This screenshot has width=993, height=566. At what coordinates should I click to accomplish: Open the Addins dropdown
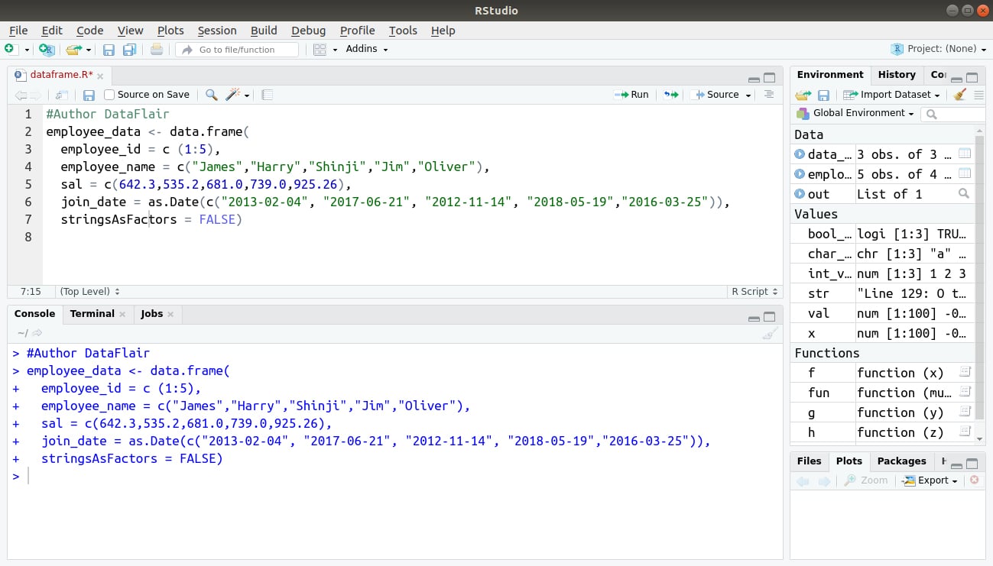pyautogui.click(x=367, y=49)
